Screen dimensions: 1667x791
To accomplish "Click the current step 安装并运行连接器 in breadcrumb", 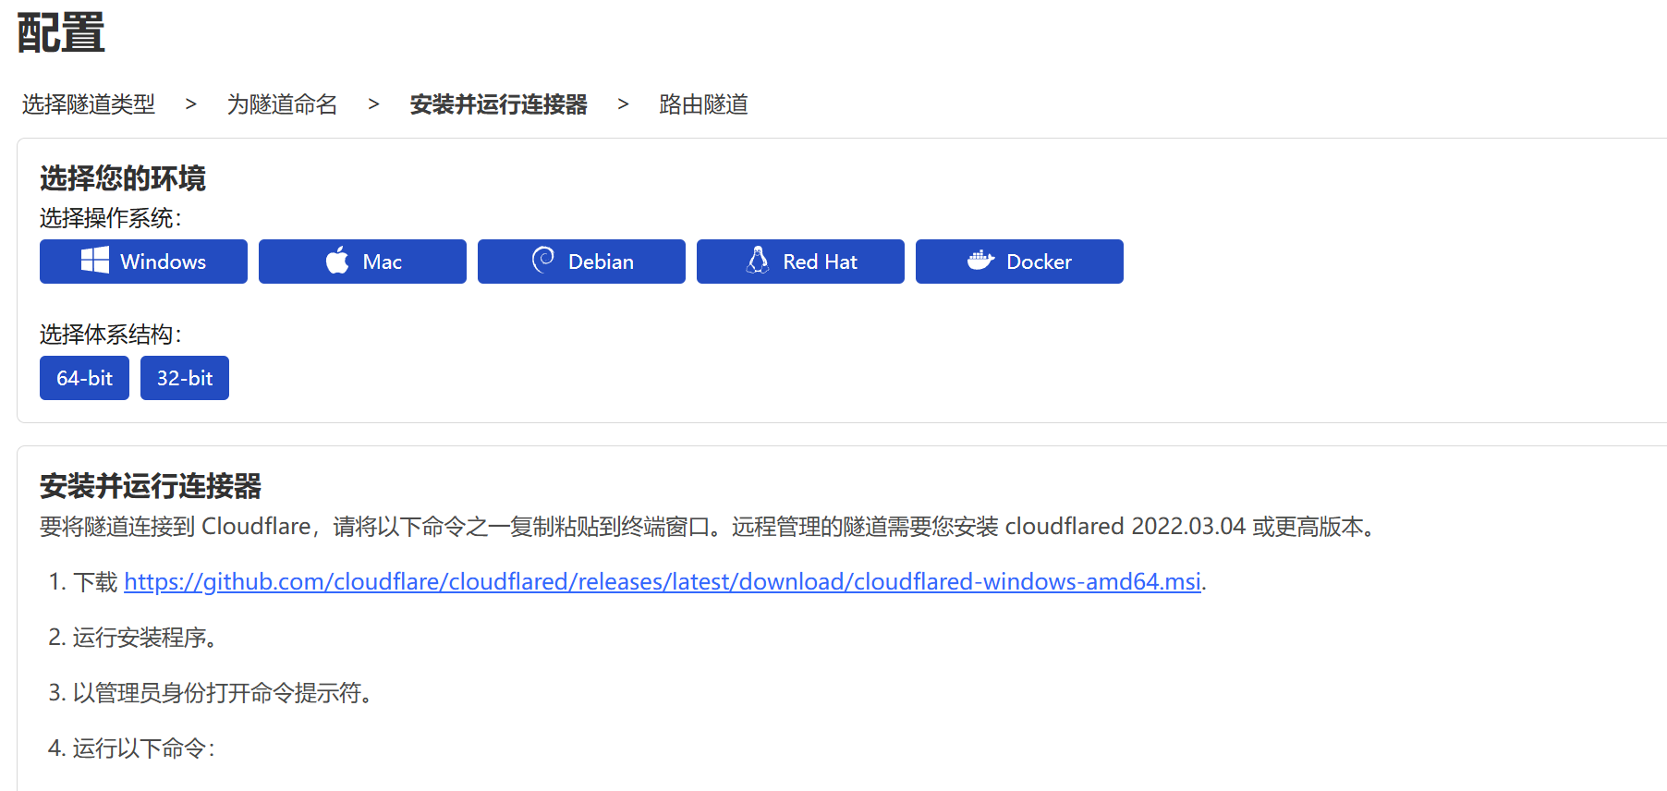I will (x=498, y=104).
